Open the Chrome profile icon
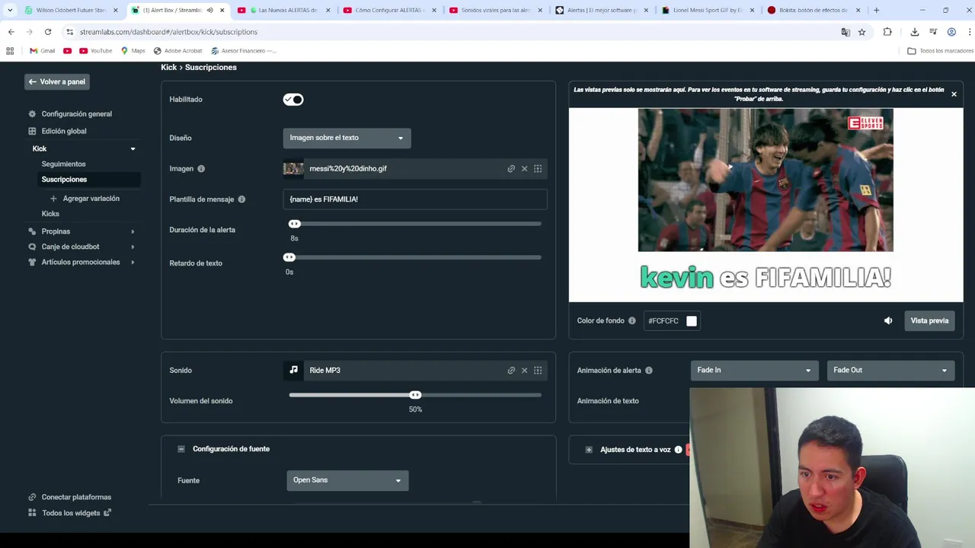 click(951, 32)
